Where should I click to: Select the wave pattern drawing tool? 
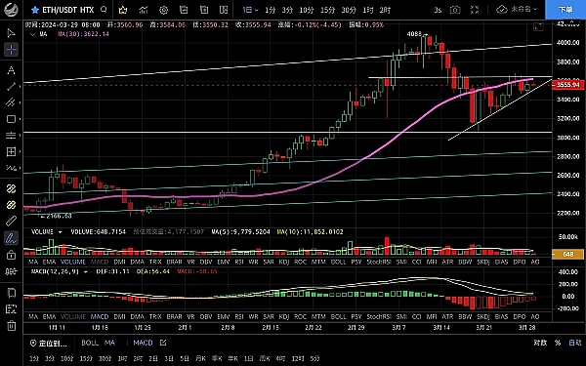click(11, 168)
